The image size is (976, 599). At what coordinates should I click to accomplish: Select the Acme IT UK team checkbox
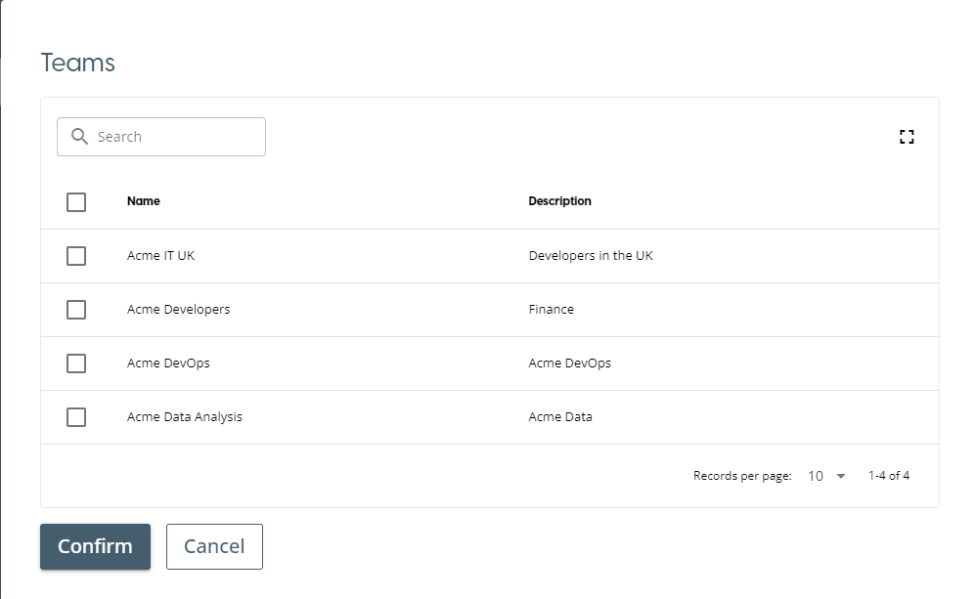(x=76, y=256)
